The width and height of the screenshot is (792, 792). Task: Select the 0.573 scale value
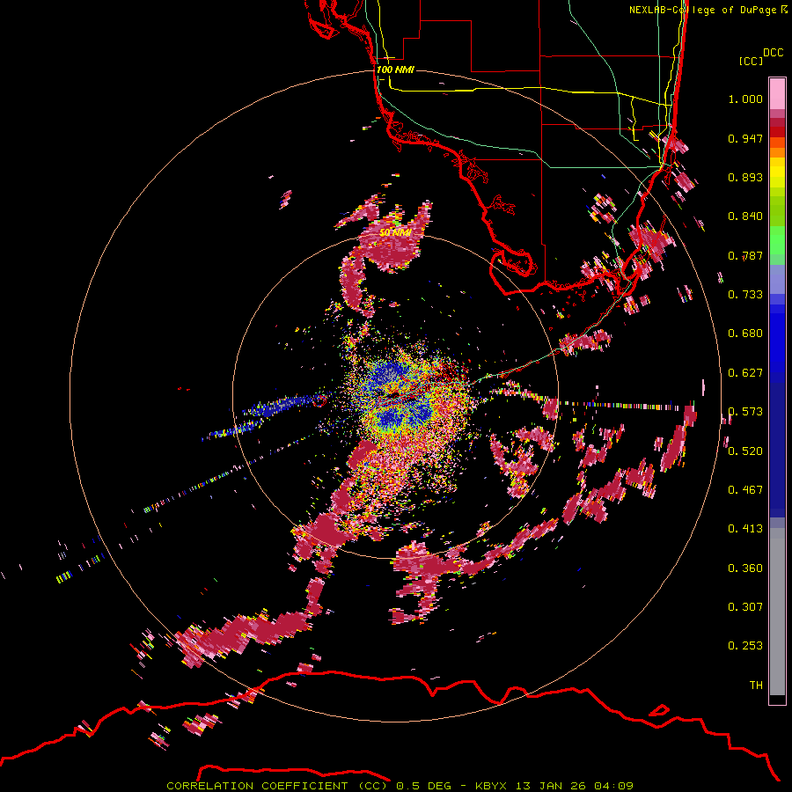[x=745, y=412]
